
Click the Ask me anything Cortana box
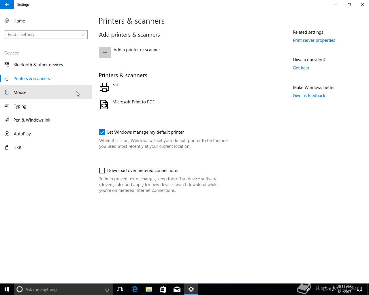63,289
